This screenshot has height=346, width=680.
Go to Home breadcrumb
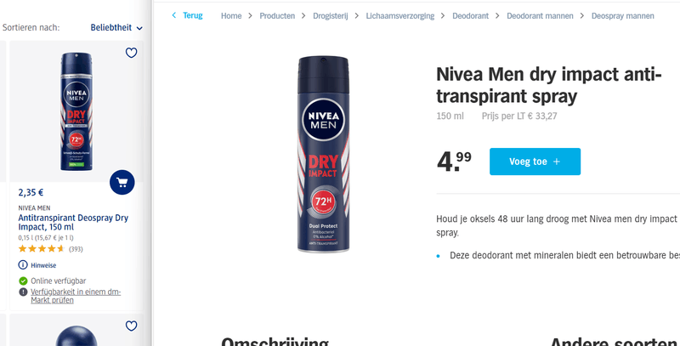coord(231,16)
